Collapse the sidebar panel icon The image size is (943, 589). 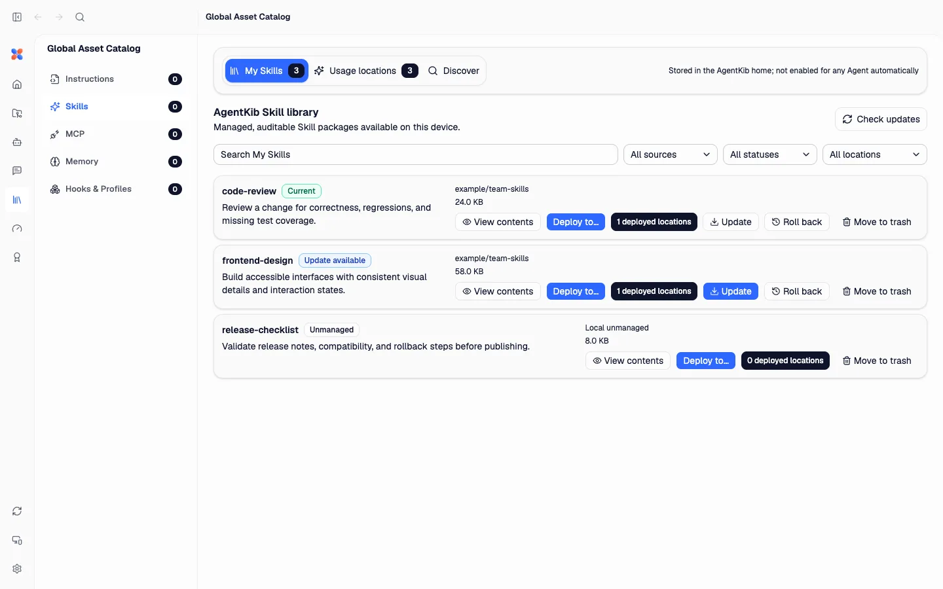[x=17, y=17]
